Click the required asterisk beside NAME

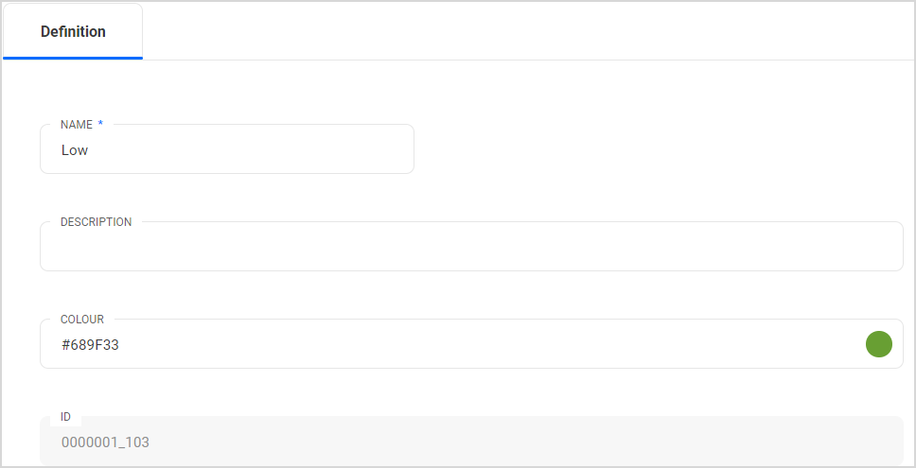click(100, 125)
